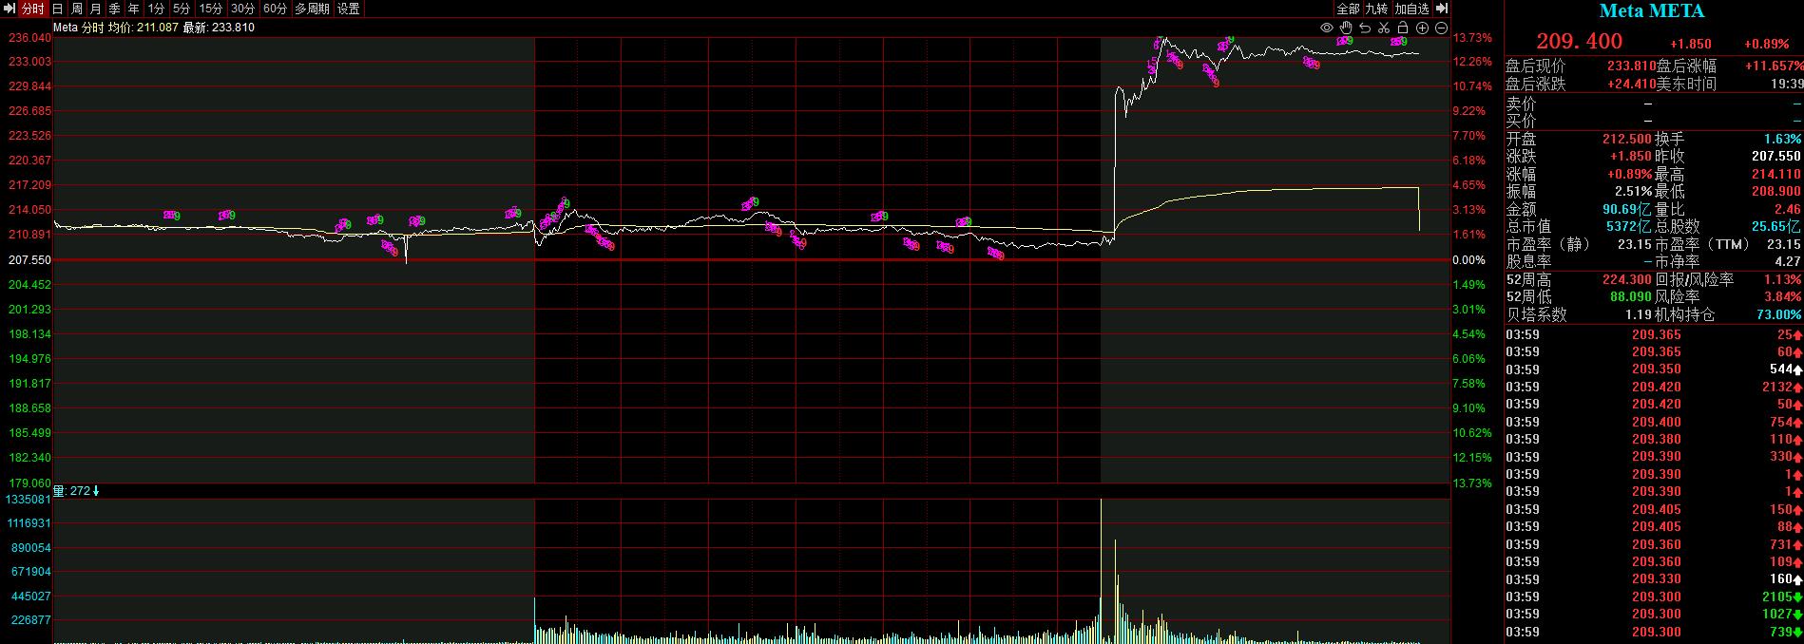Click 加自选 to add to watchlist
Viewport: 1804px width, 644px height.
click(1411, 9)
